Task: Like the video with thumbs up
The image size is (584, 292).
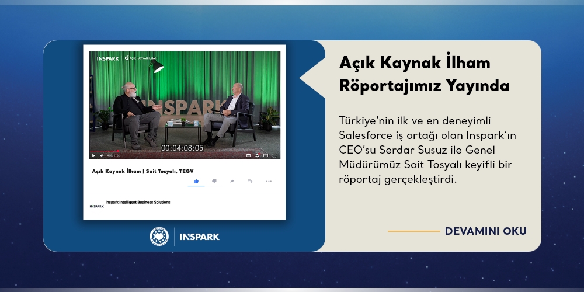Action: pyautogui.click(x=196, y=181)
